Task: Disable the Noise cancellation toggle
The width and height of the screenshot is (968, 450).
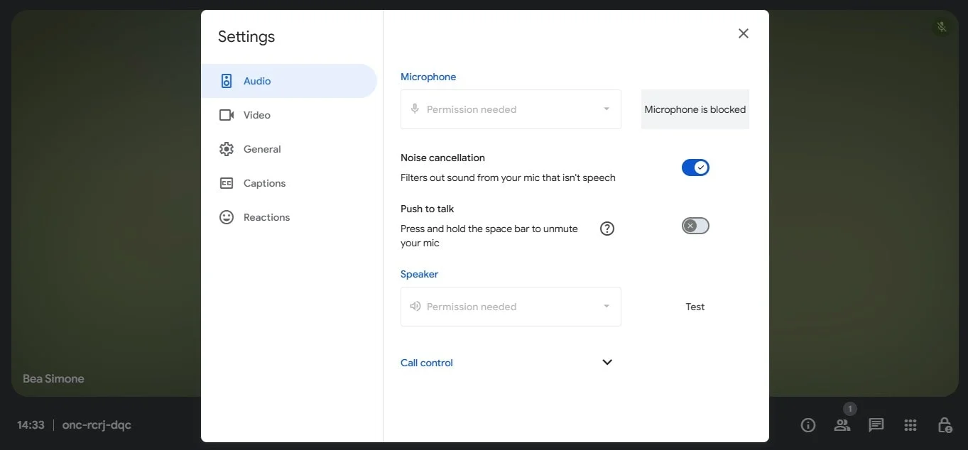Action: (695, 168)
